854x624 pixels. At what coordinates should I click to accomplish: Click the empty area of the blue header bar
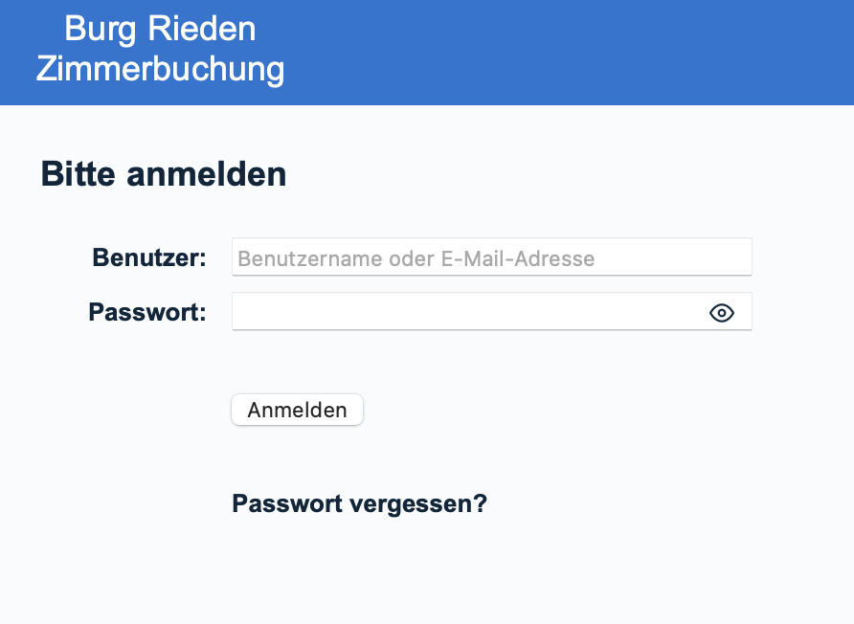tap(574, 52)
